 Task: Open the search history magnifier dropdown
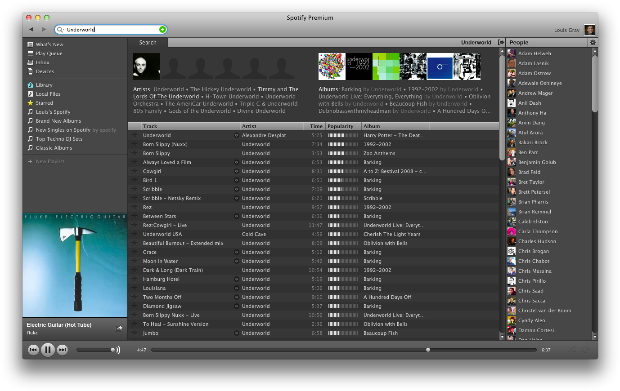tap(60, 30)
